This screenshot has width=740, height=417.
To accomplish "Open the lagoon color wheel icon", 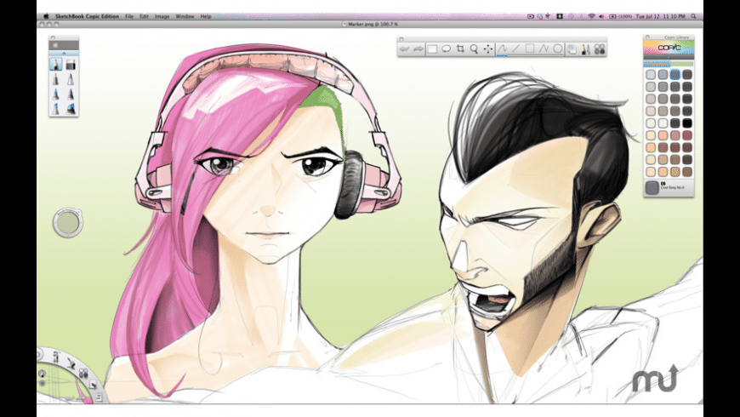I will coord(83,374).
